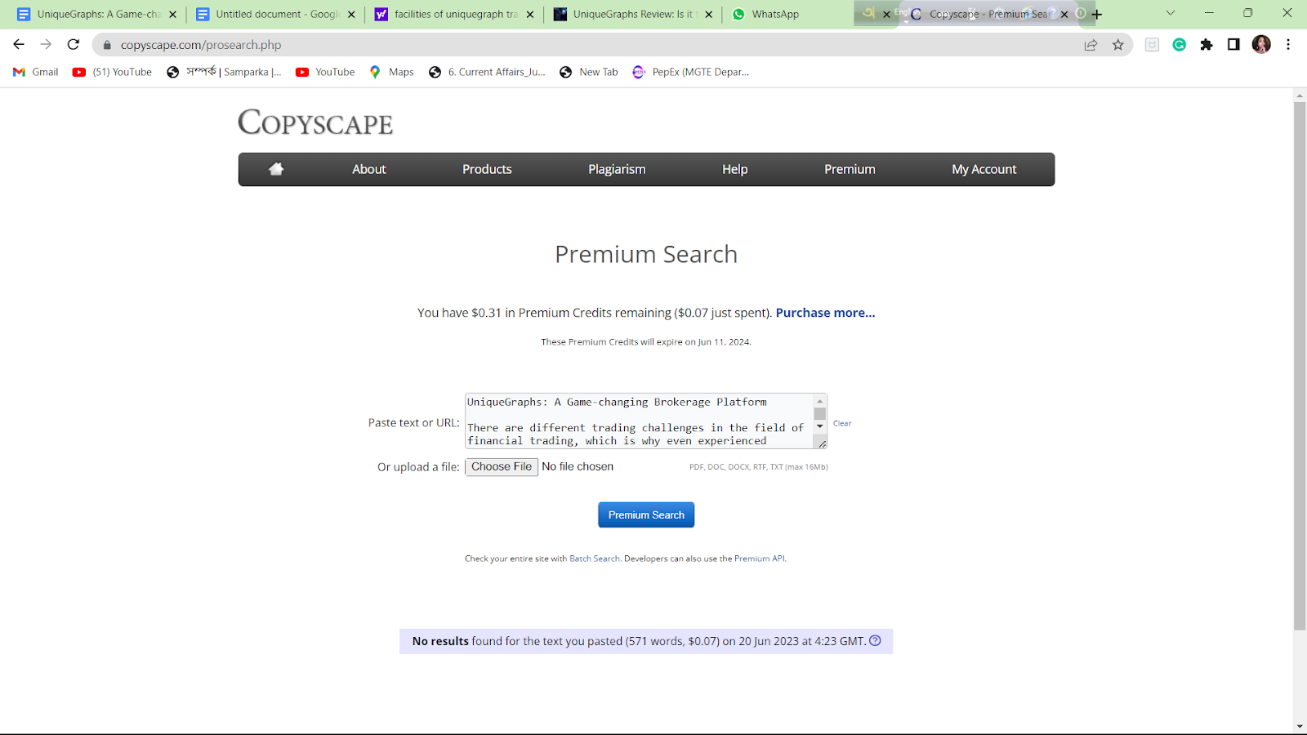
Task: Open the (51) YouTube bookmark
Action: point(113,72)
